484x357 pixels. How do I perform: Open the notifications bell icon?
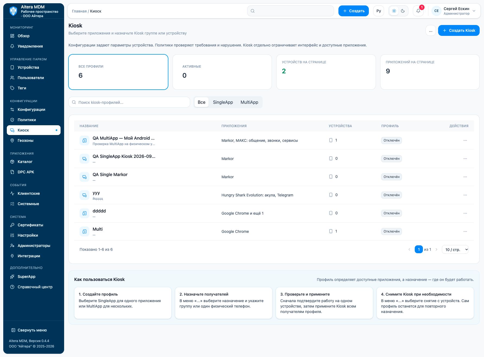click(418, 11)
